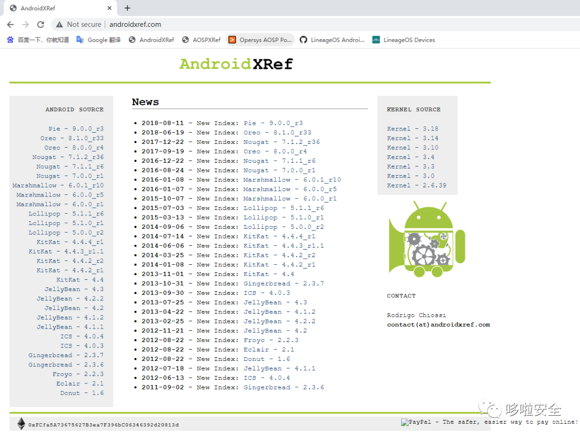Click the Not secure warning icon

click(59, 24)
